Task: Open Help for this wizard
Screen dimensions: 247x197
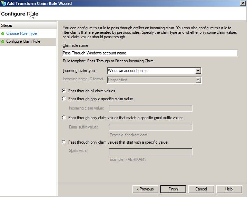Action: (229, 189)
